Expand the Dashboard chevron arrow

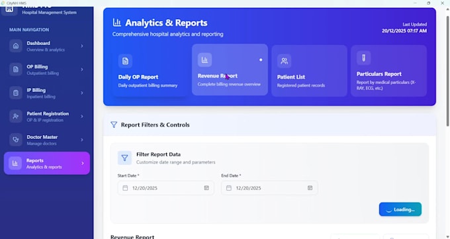82,46
